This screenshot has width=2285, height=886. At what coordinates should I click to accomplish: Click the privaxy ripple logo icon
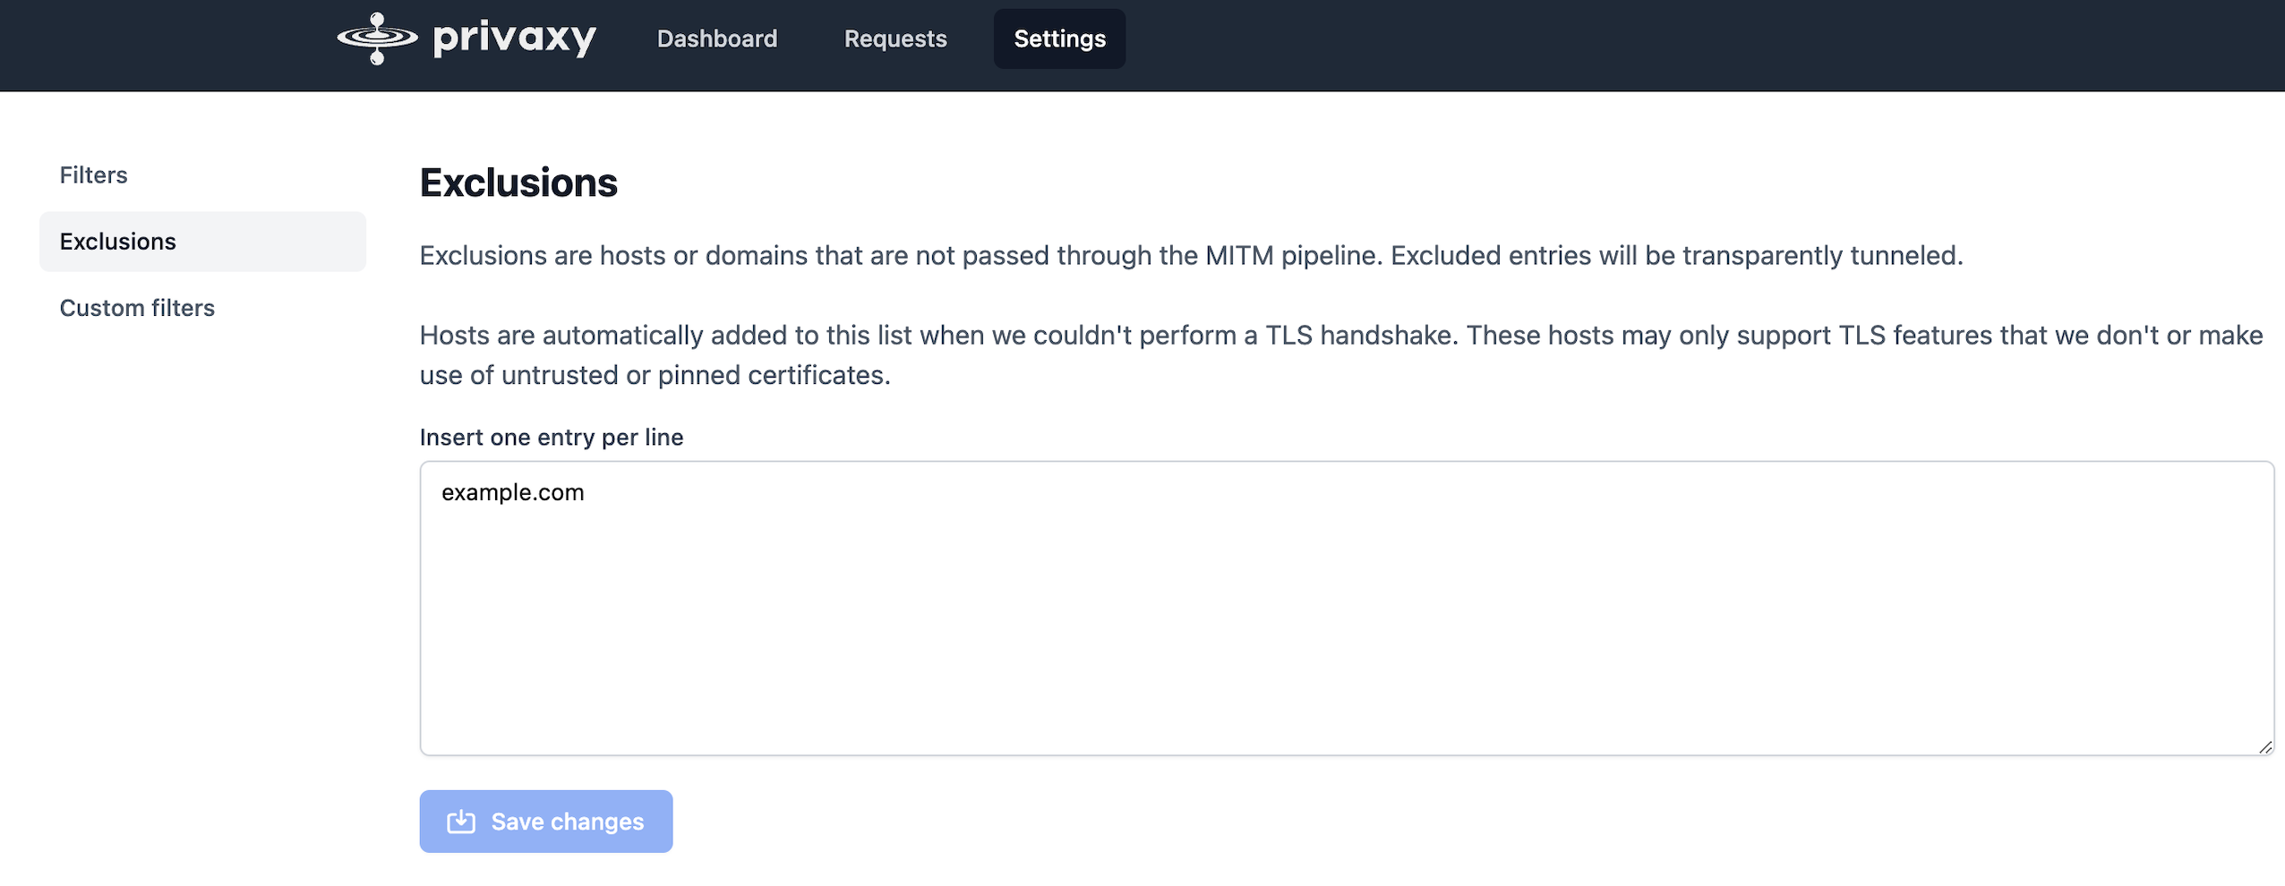coord(377,38)
